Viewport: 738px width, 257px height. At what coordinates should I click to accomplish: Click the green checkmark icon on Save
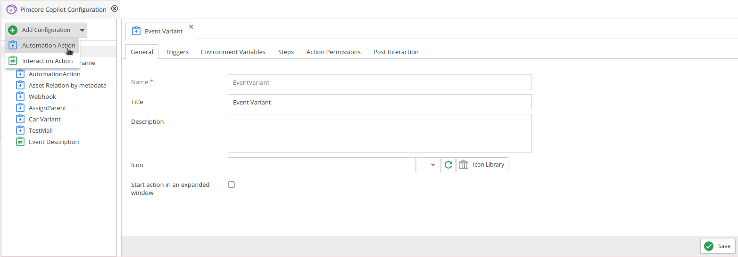(709, 246)
